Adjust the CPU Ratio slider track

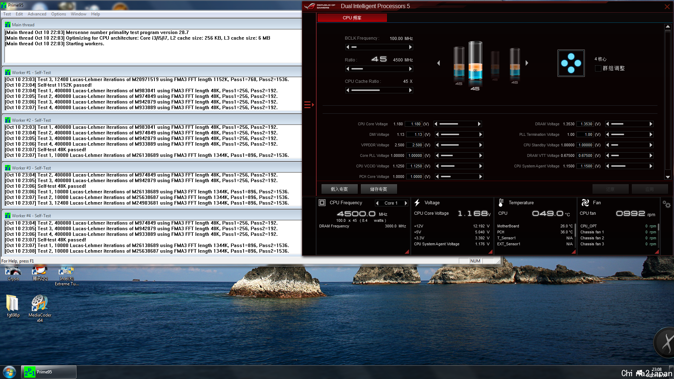[379, 69]
